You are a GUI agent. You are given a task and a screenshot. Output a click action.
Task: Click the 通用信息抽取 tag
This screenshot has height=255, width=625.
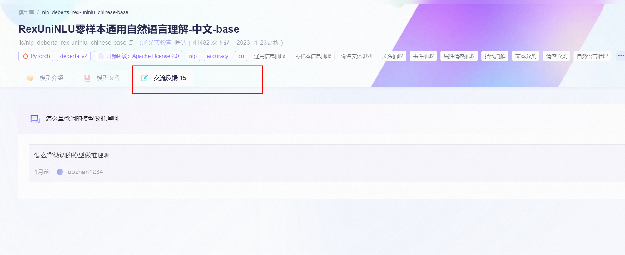270,56
